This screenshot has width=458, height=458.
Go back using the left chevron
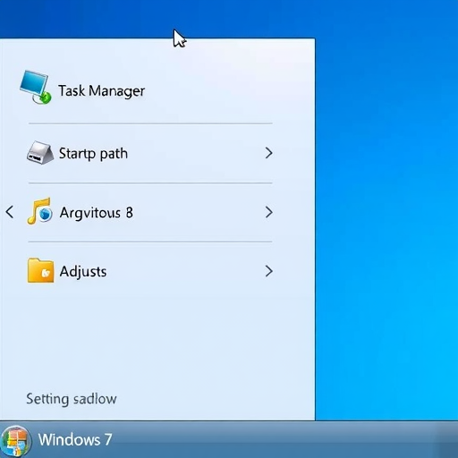pyautogui.click(x=10, y=212)
